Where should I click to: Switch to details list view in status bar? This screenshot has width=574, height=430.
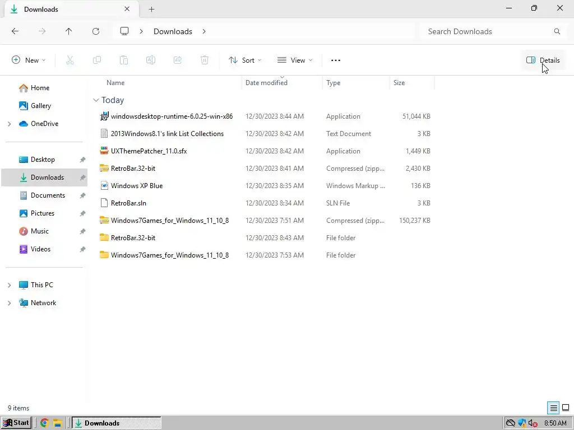553,408
